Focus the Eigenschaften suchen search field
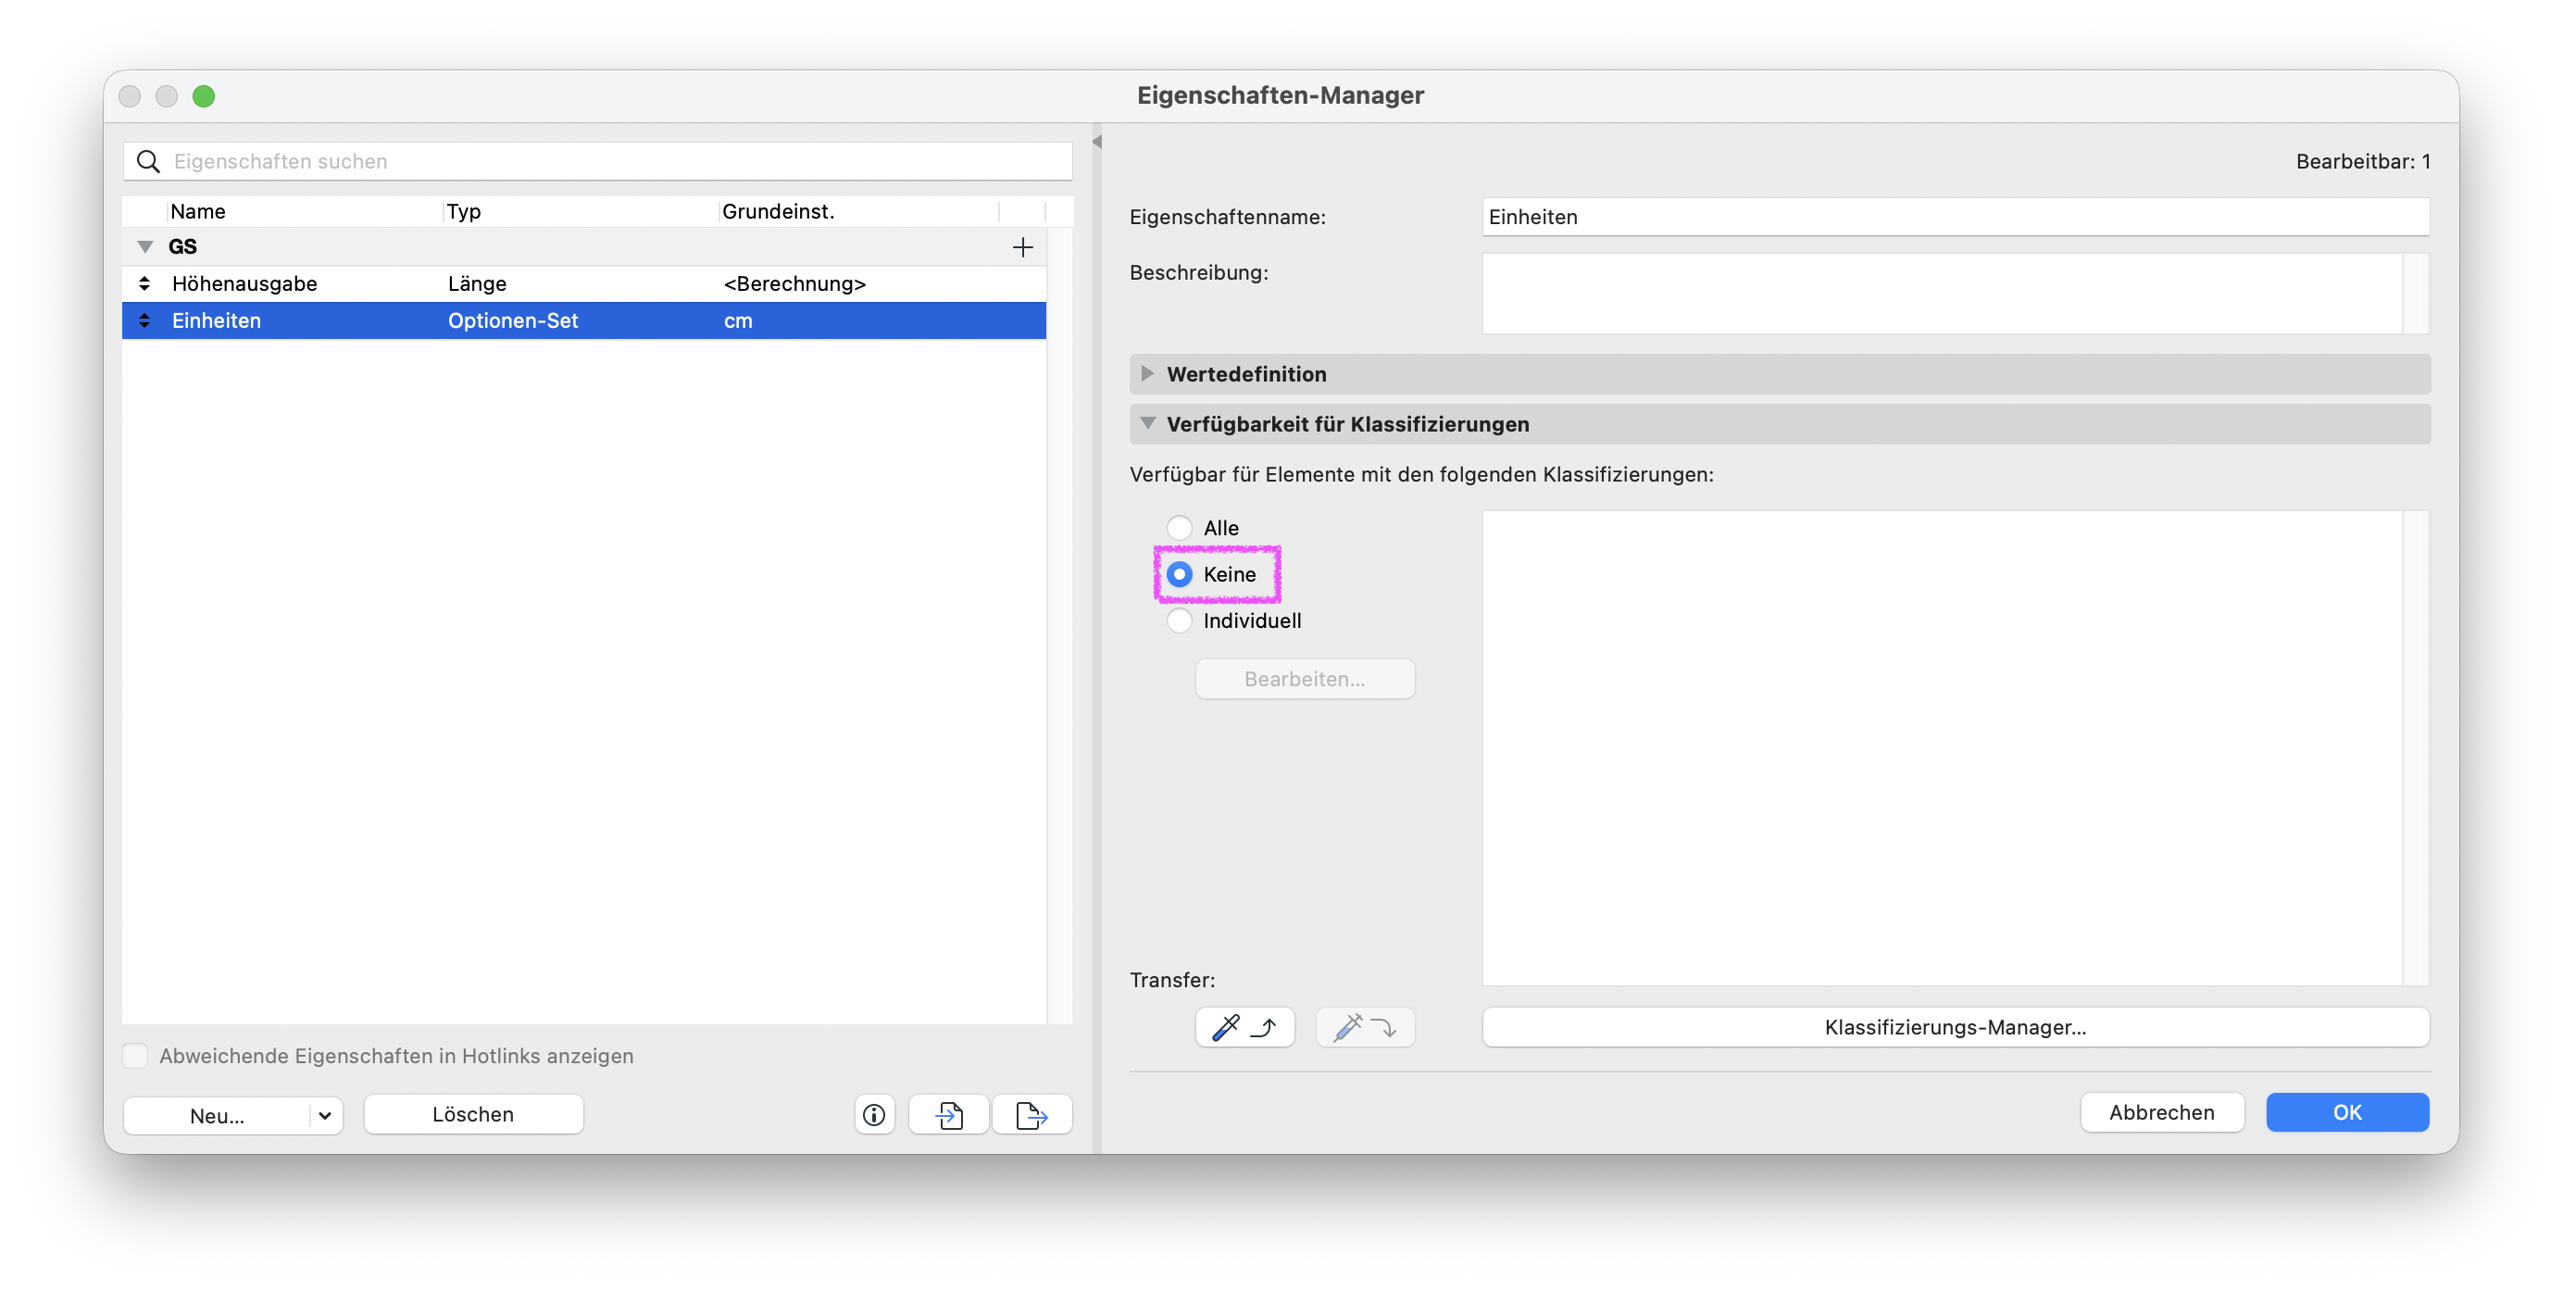 coord(598,161)
